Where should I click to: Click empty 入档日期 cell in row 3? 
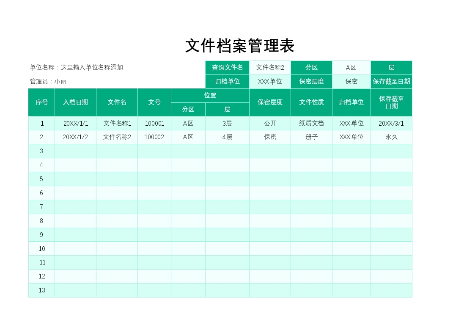(75, 151)
